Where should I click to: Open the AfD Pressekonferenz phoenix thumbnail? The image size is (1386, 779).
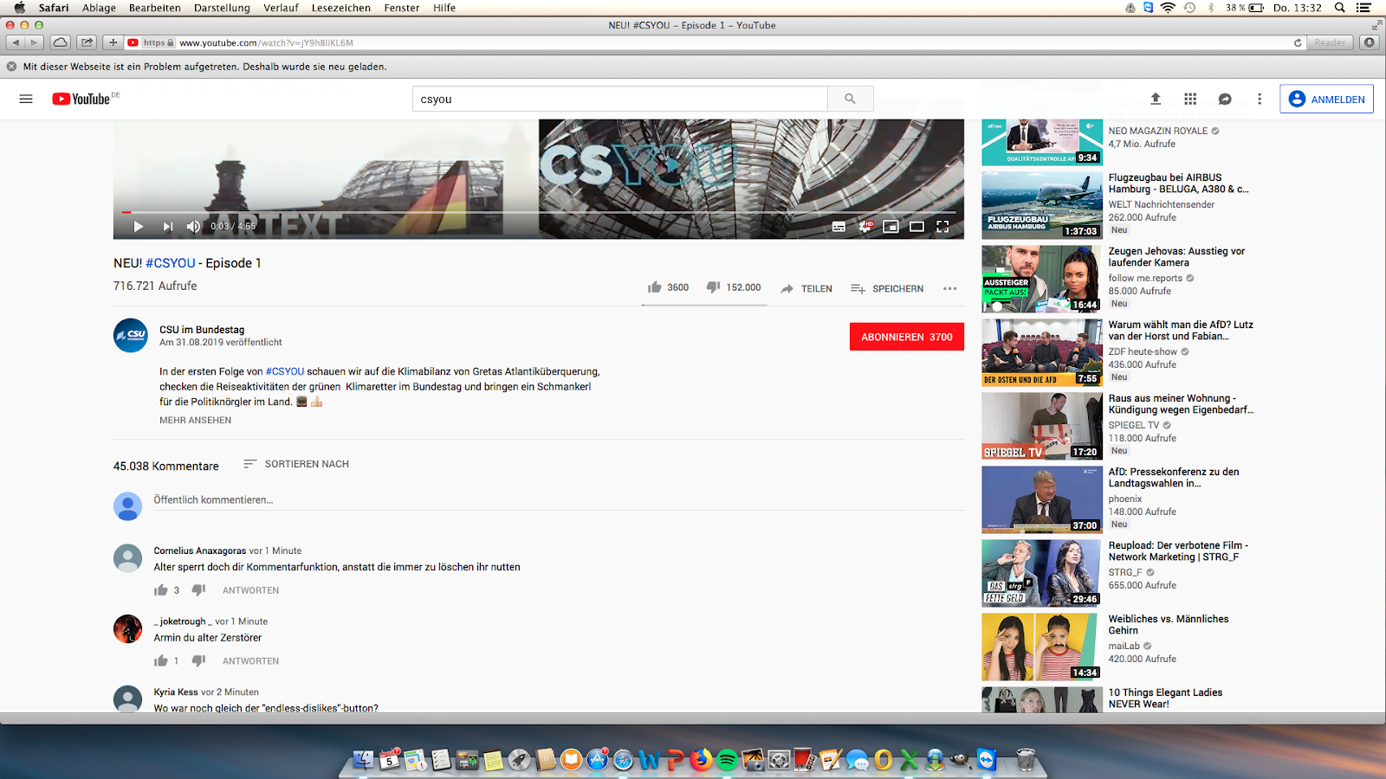(x=1042, y=499)
